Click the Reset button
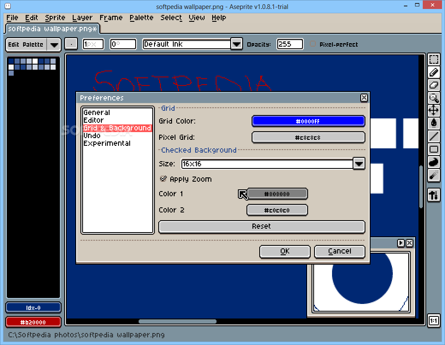Image resolution: width=445 pixels, height=345 pixels. click(x=262, y=227)
